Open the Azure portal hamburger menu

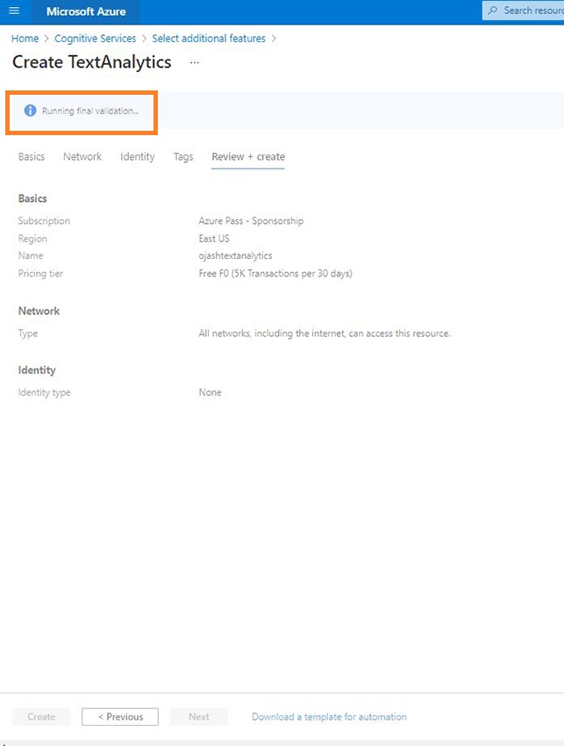click(14, 11)
